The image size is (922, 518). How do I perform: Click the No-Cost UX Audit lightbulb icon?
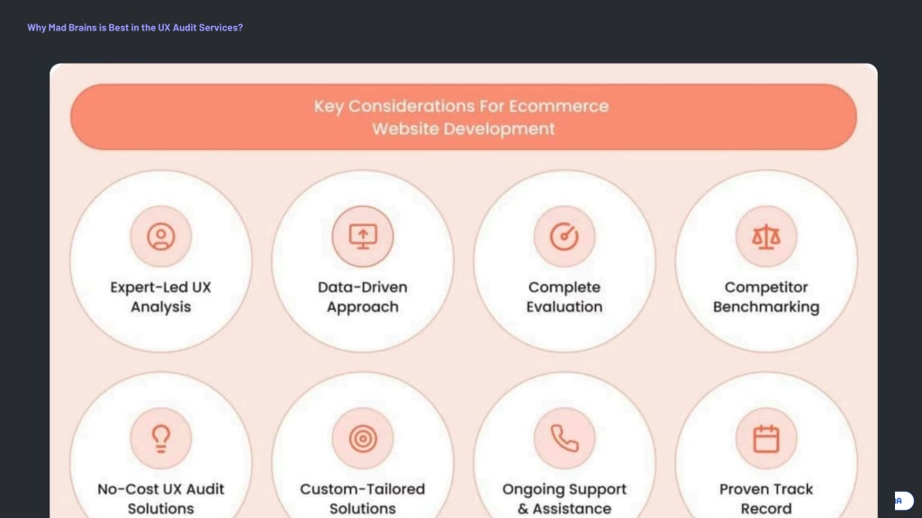pos(160,439)
